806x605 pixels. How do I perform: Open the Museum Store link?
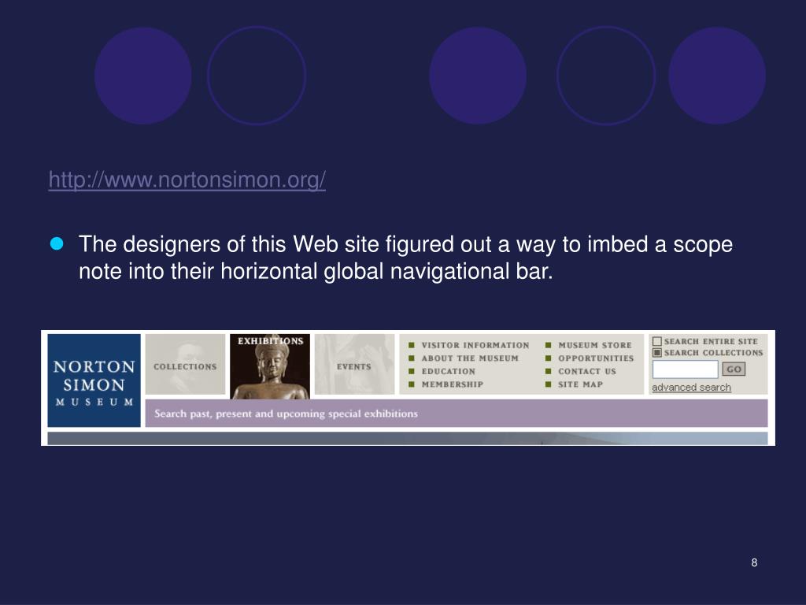point(595,345)
